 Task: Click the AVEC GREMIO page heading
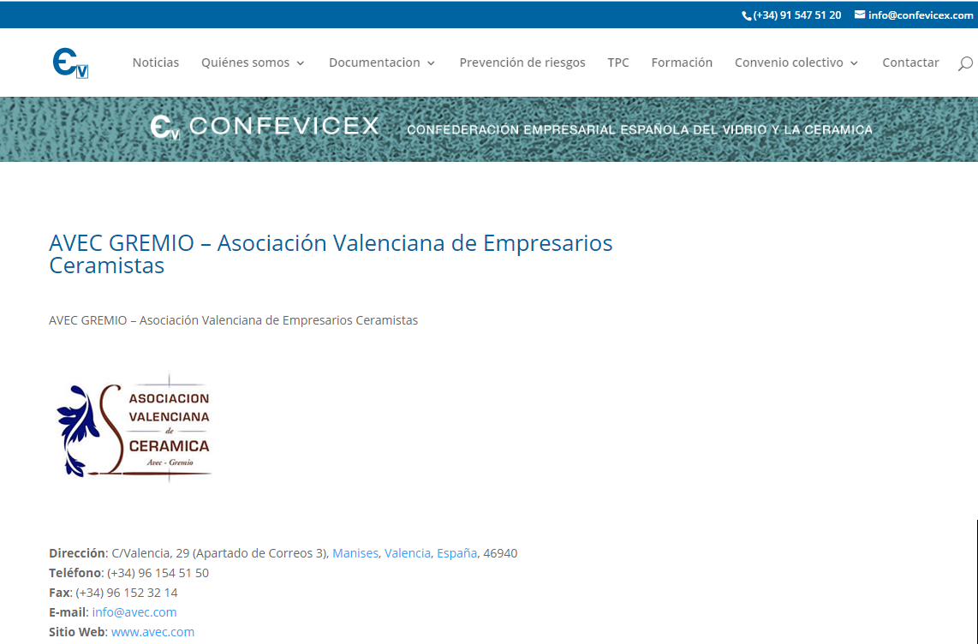(x=331, y=253)
